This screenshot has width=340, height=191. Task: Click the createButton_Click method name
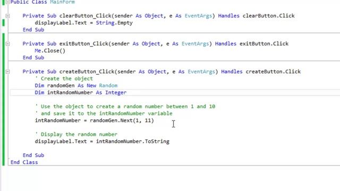(x=87, y=72)
